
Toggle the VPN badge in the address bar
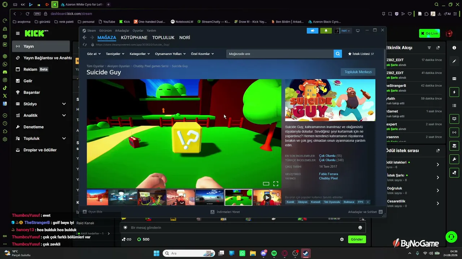pyautogui.click(x=37, y=14)
